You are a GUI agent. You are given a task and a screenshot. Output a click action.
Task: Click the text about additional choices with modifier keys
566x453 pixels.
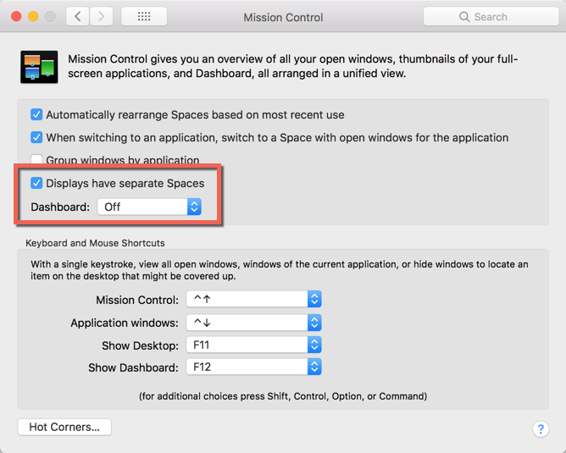click(283, 396)
